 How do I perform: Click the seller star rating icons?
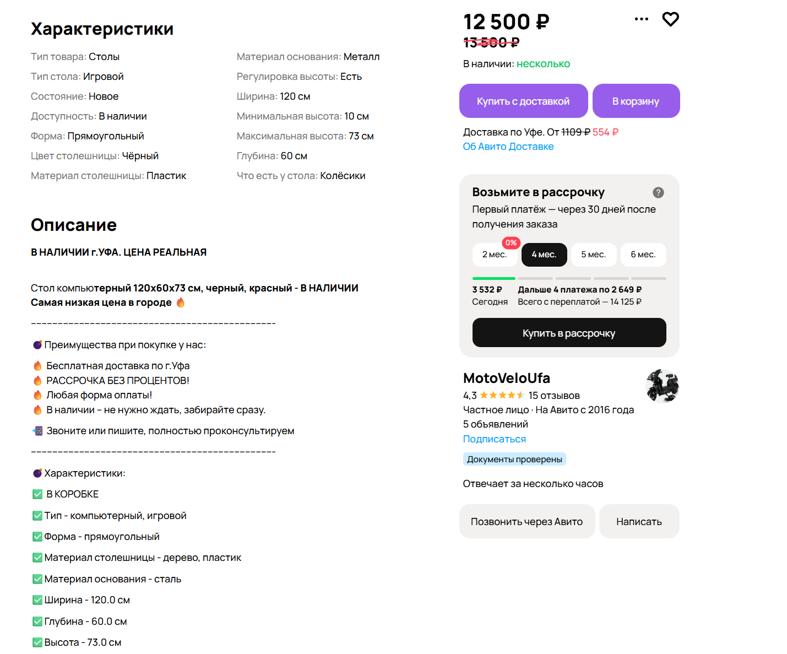click(502, 396)
